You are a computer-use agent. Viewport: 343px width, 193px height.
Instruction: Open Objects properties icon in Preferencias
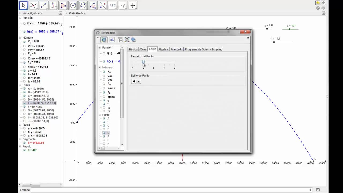coord(104,40)
